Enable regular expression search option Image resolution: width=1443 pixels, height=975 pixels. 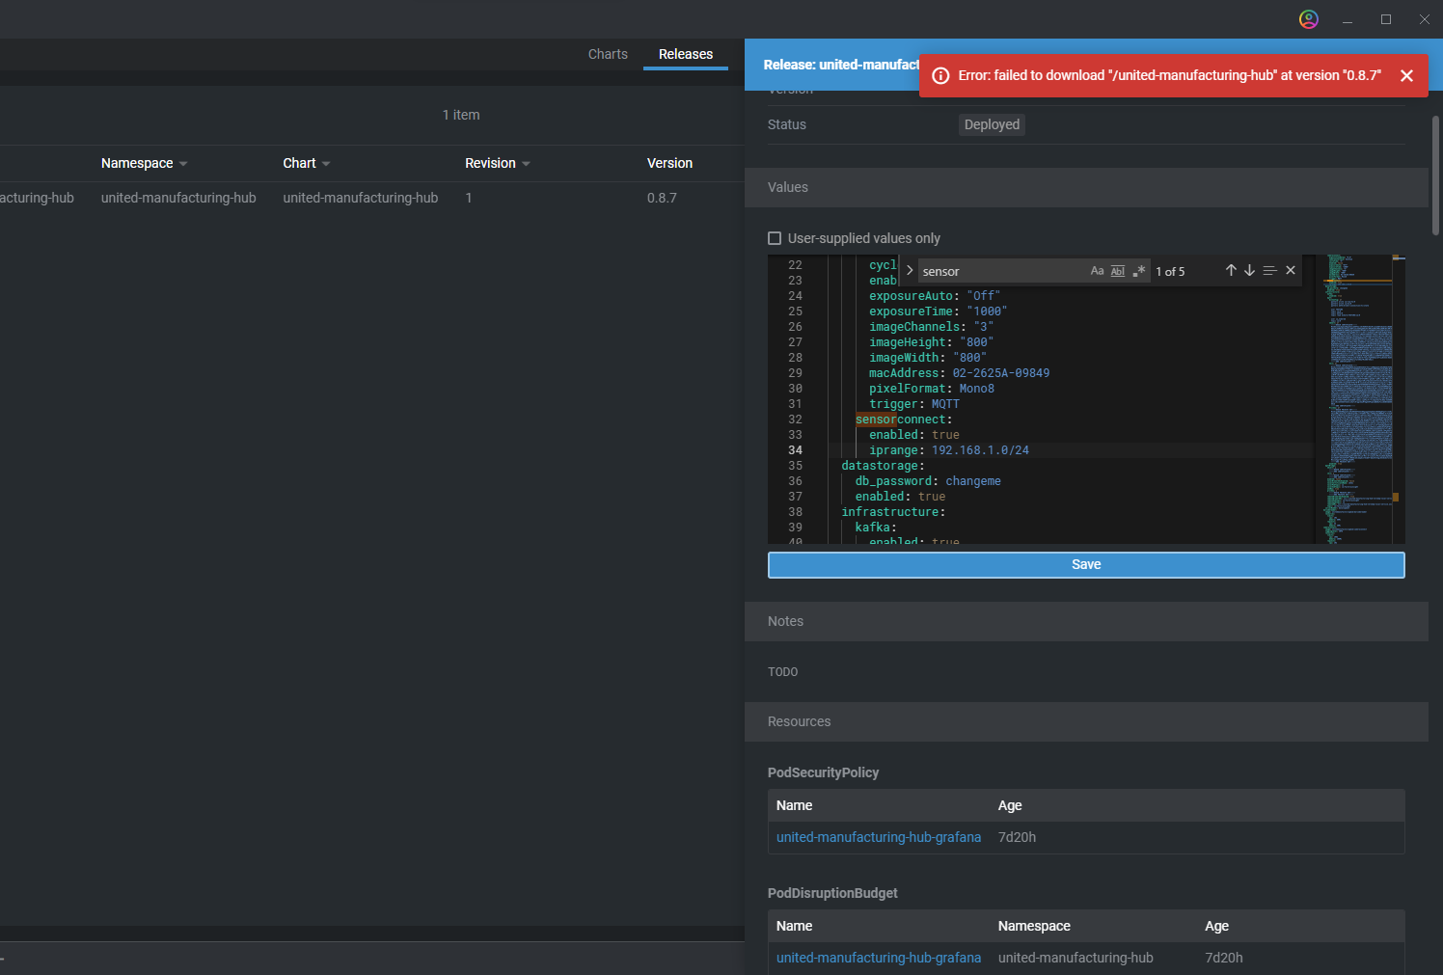(x=1139, y=271)
